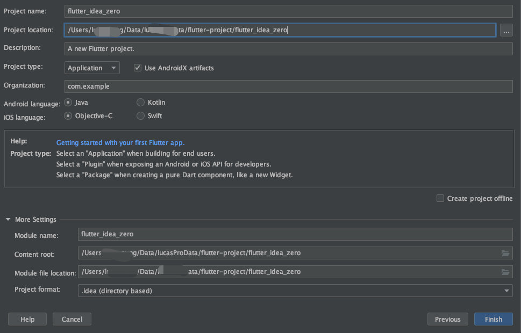Click the Help button
The image size is (521, 333).
[27, 319]
